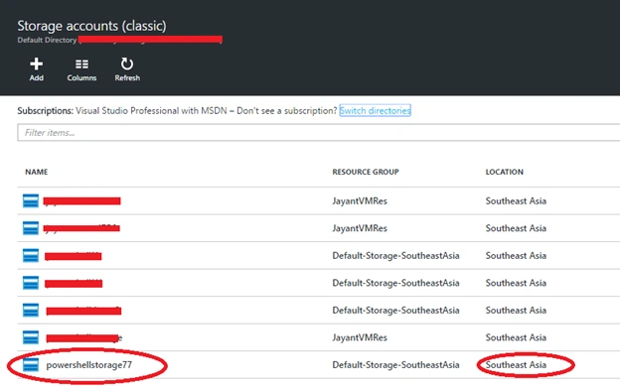Click the Visual Studio Professional with MSDN subscription text
Screen dimensions: 620x387
pos(151,110)
